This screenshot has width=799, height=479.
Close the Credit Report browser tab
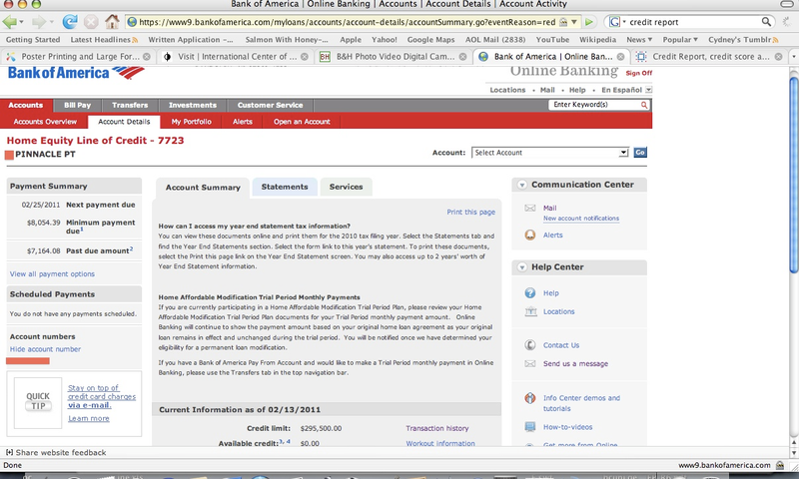coord(779,57)
